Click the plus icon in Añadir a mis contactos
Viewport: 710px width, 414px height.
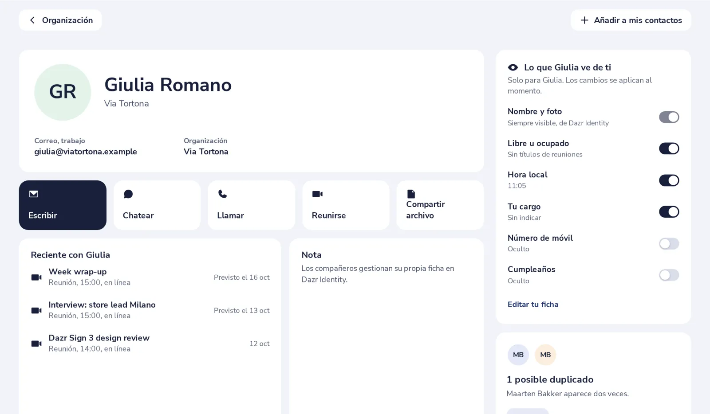click(584, 20)
